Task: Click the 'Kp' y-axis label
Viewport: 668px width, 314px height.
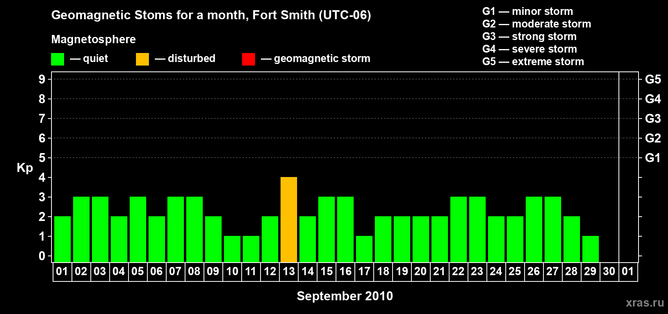Action: point(25,168)
